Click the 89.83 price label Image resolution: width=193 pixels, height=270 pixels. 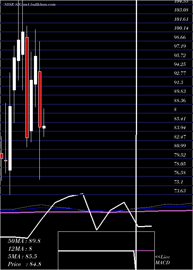click(180, 91)
